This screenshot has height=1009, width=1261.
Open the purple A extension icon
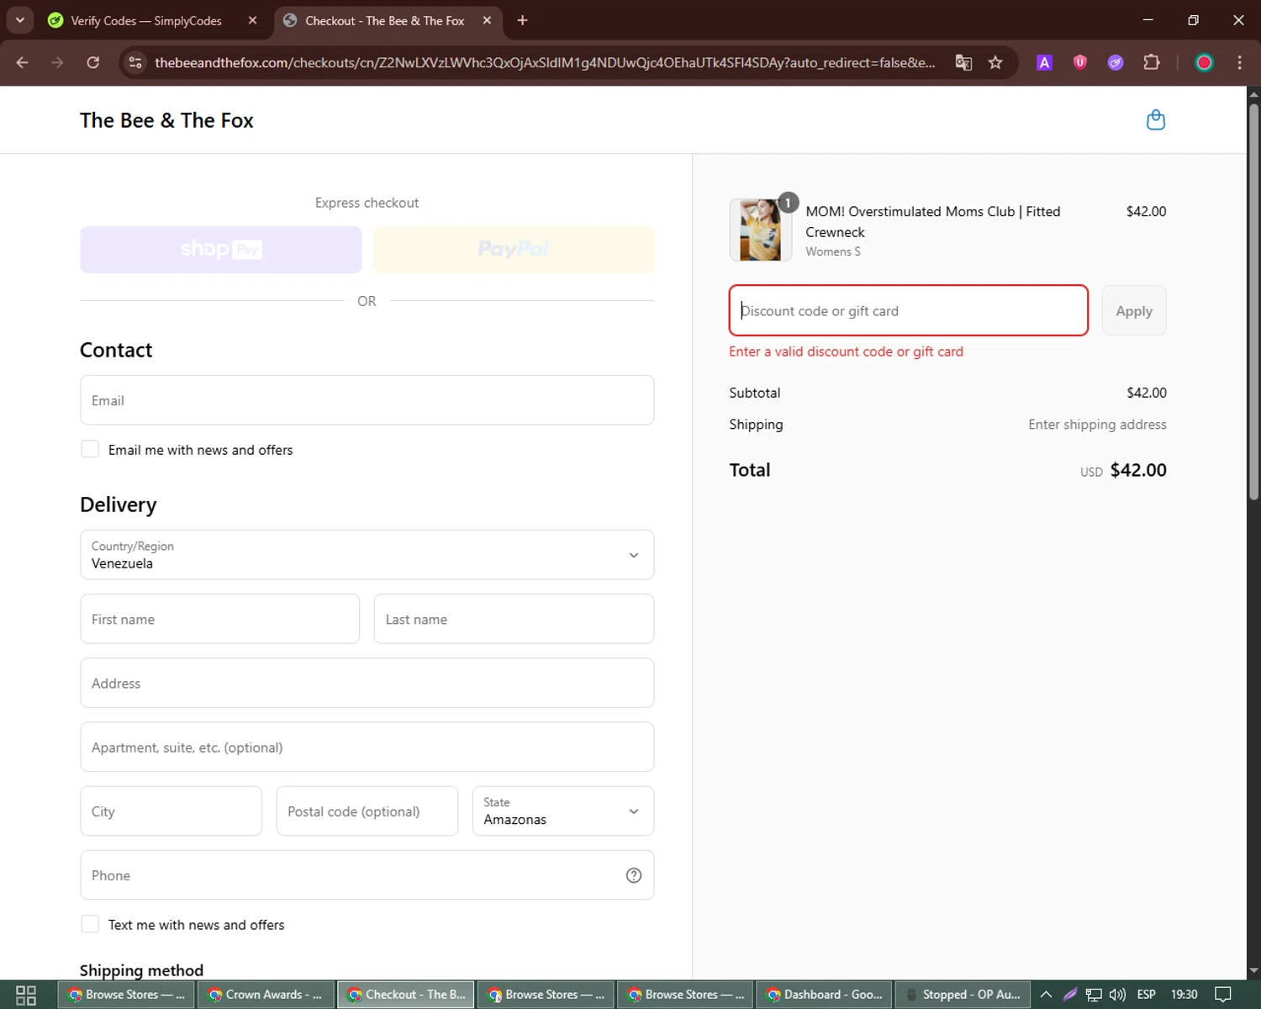coord(1044,62)
